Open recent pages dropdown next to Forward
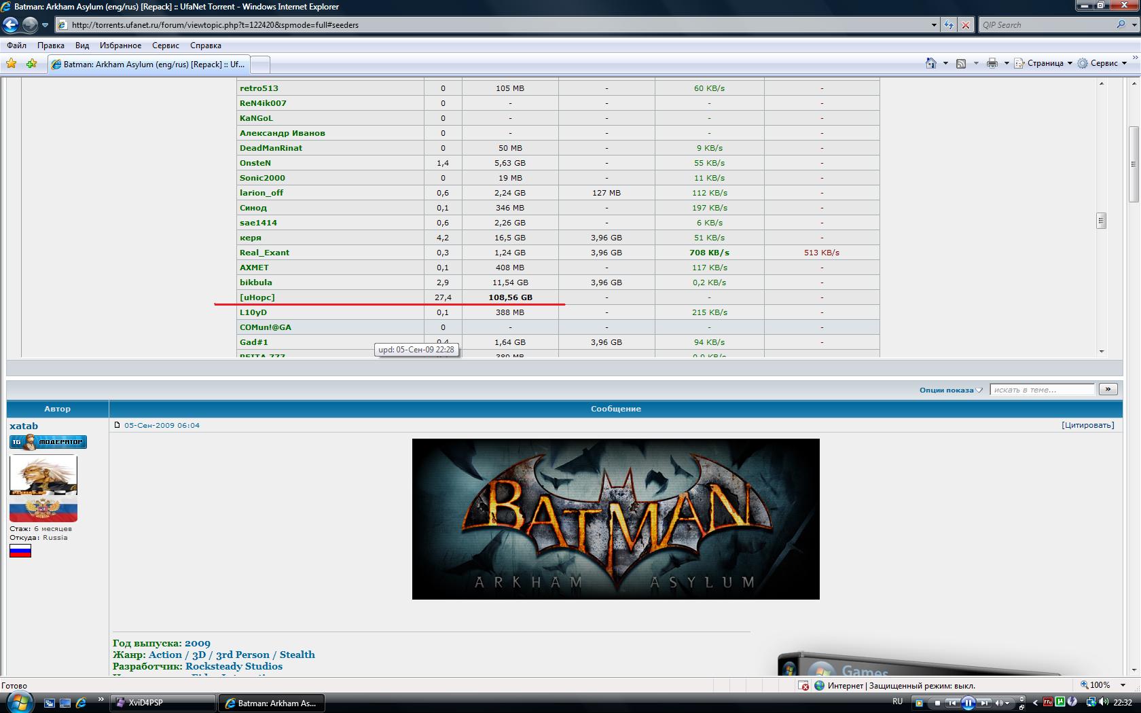 click(46, 25)
